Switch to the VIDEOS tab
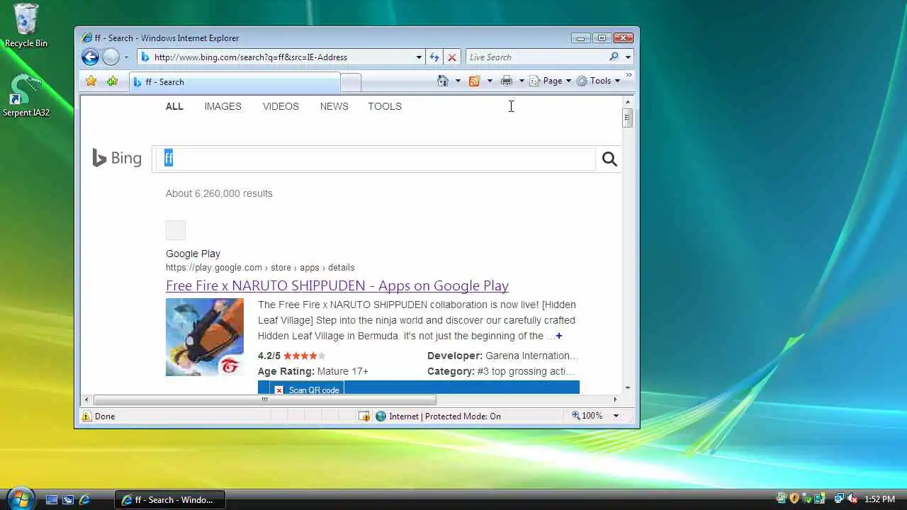The height and width of the screenshot is (510, 907). pyautogui.click(x=281, y=106)
